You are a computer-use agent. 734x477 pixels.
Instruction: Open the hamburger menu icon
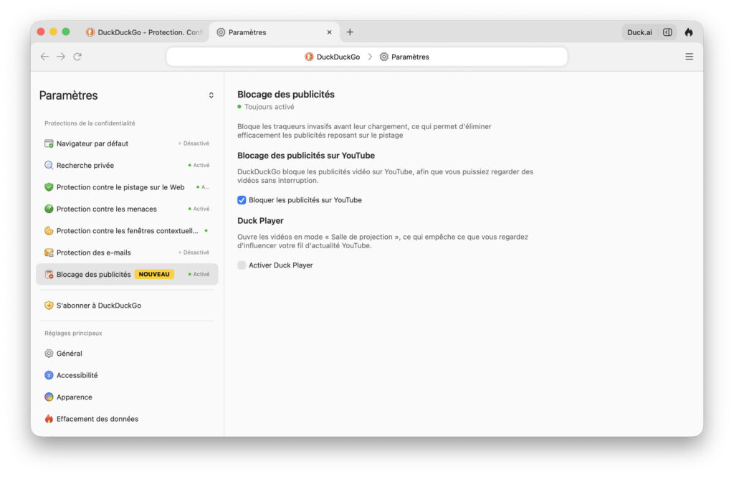click(x=689, y=57)
